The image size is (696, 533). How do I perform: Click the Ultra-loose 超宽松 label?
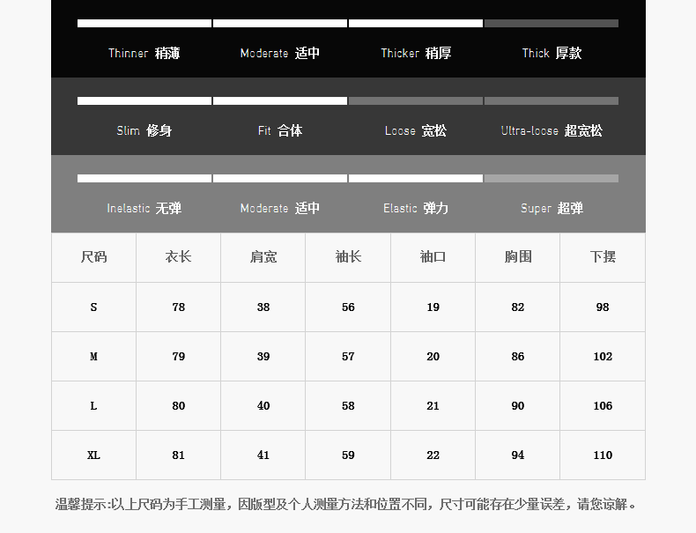(552, 130)
